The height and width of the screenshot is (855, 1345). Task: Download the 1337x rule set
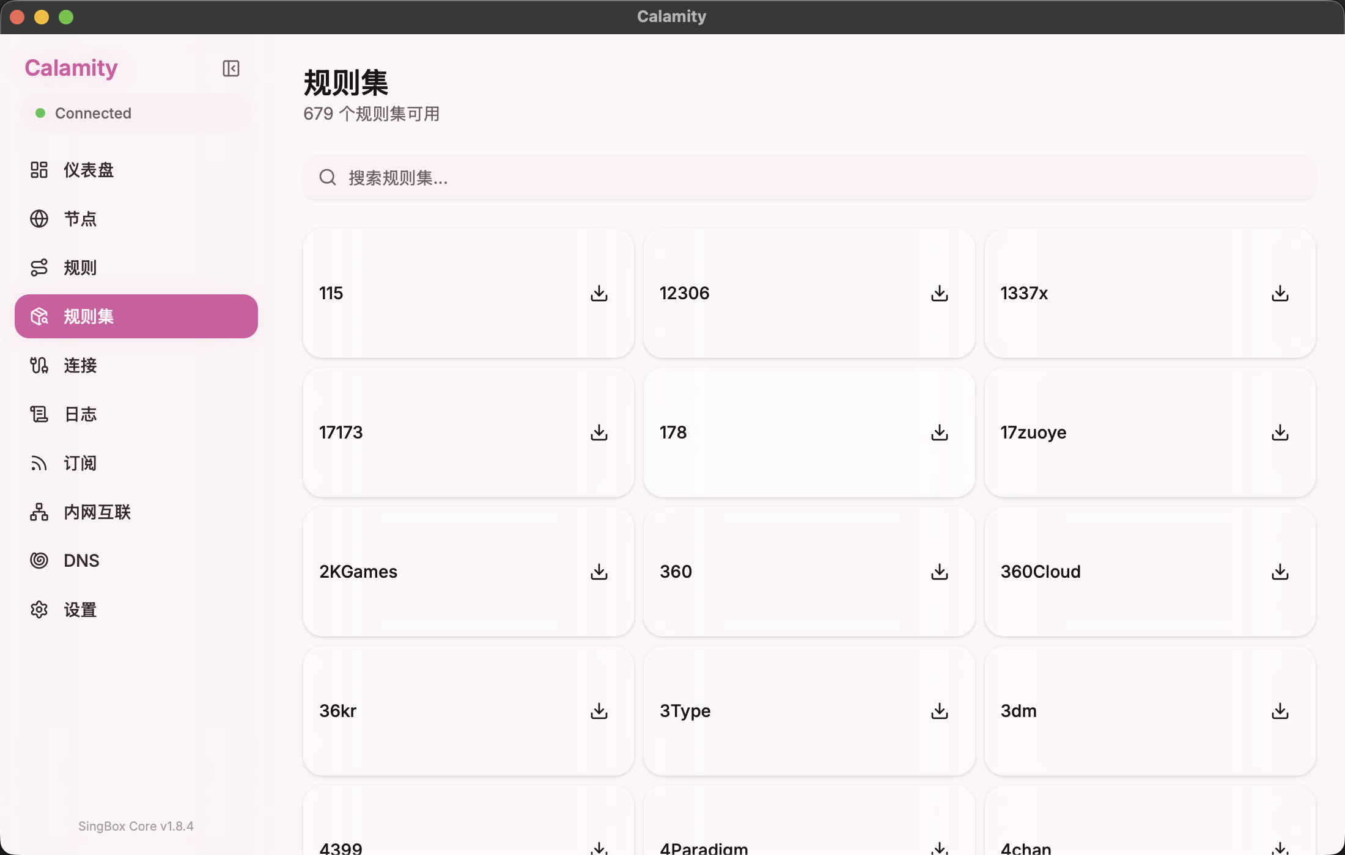click(x=1280, y=293)
